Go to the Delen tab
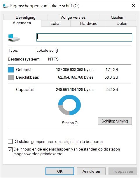140x178 pixels. 122,23
